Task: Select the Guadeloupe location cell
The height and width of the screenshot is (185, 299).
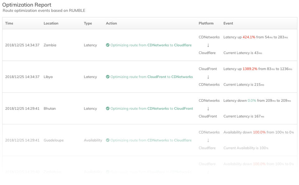Action: (54, 140)
